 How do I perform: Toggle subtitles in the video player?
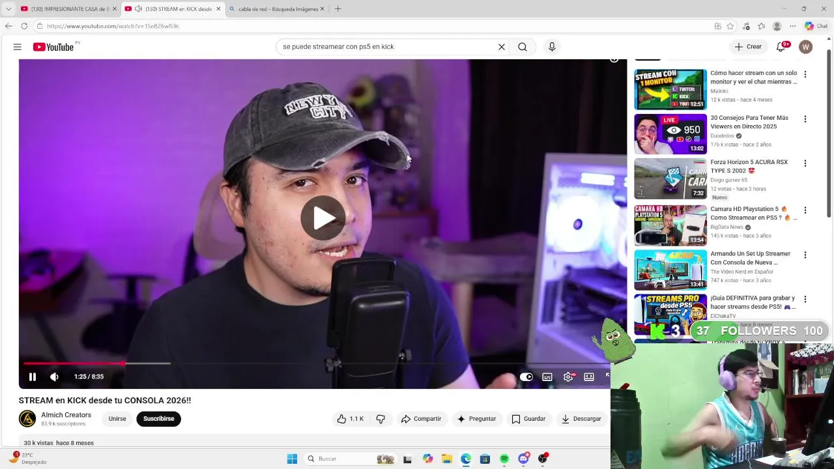tap(547, 377)
